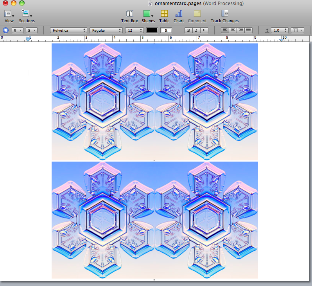
Task: Select the top-left snowflake image
Action: pos(103,102)
